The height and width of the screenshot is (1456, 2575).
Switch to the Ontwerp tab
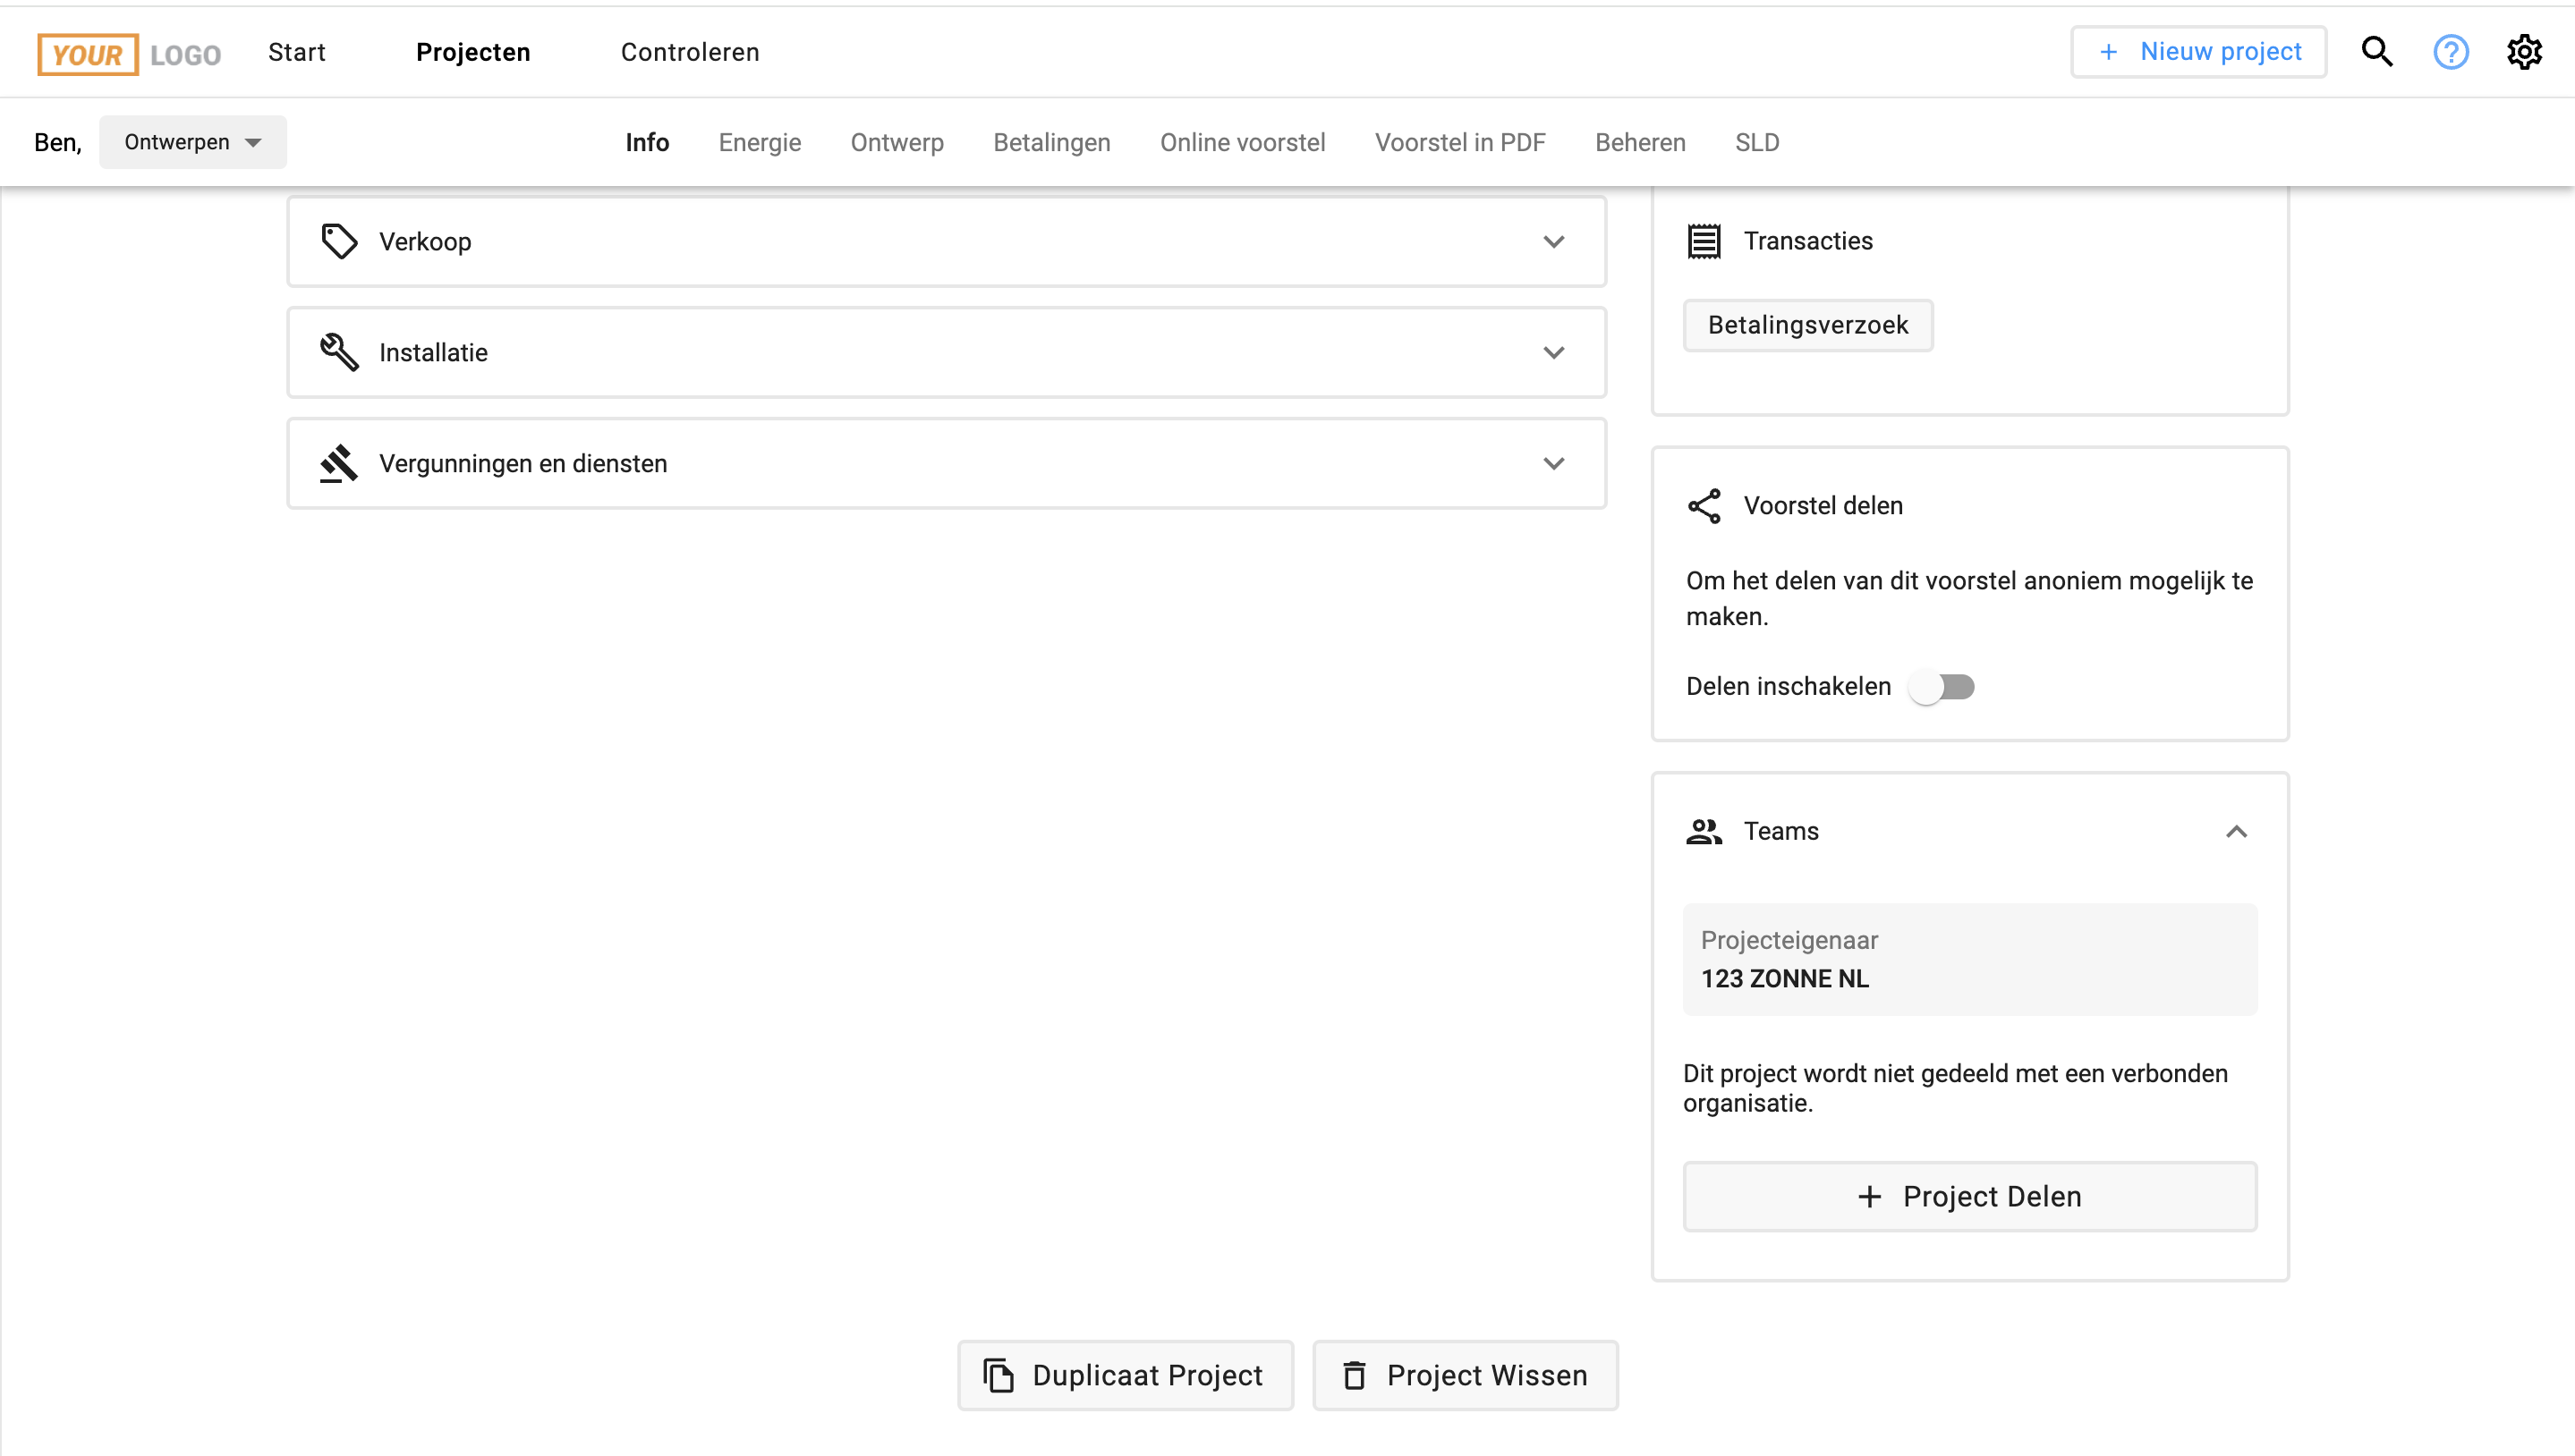coord(897,142)
